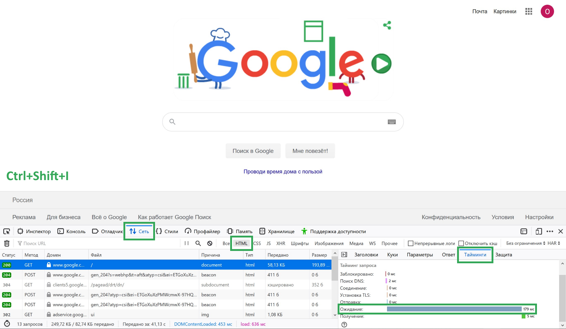Screen dimensions: 566x329
Task: Open the Картинки link
Action: (x=505, y=11)
